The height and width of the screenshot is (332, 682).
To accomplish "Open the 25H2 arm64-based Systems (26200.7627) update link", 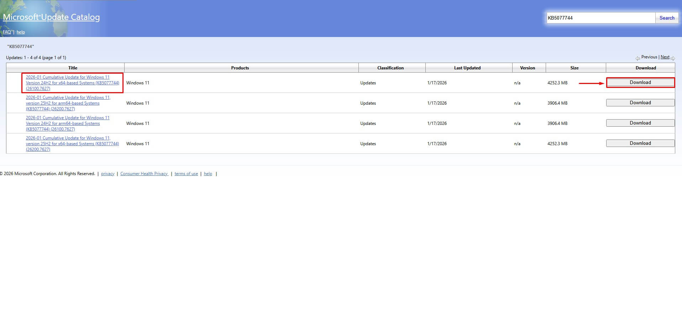I will [68, 103].
